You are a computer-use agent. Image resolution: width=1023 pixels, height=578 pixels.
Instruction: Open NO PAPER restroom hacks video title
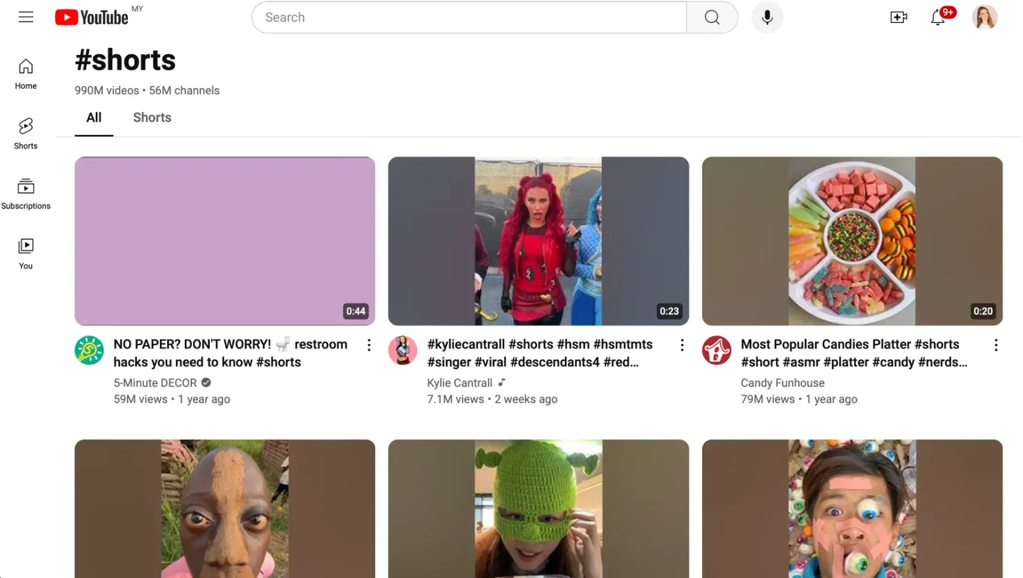(x=230, y=353)
